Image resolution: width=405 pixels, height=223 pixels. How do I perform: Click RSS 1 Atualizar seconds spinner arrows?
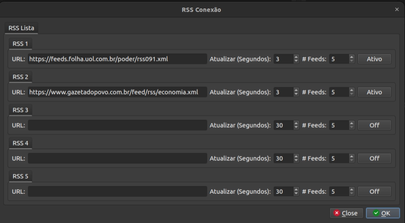click(296, 59)
